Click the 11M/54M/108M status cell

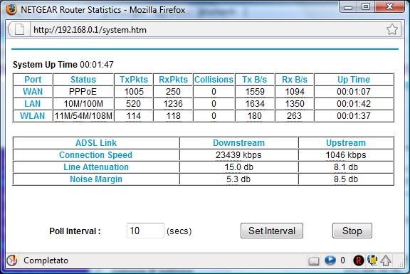click(83, 115)
